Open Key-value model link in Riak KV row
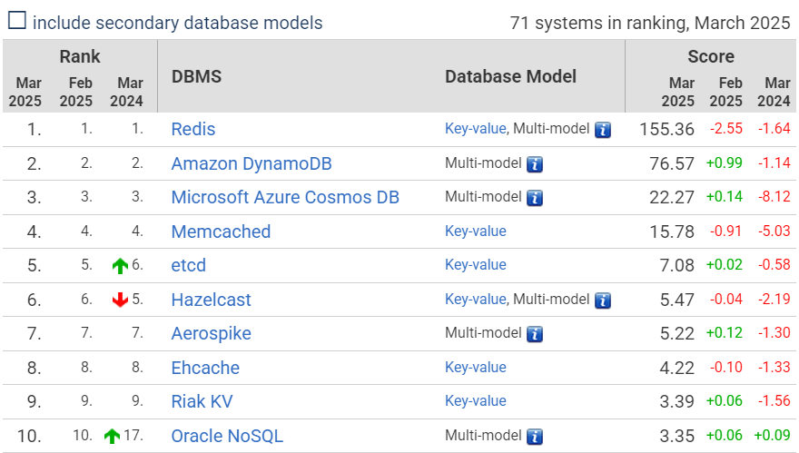 (476, 400)
